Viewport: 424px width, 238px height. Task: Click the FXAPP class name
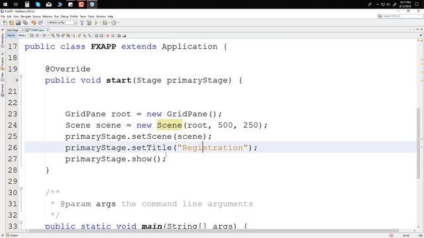coord(103,47)
